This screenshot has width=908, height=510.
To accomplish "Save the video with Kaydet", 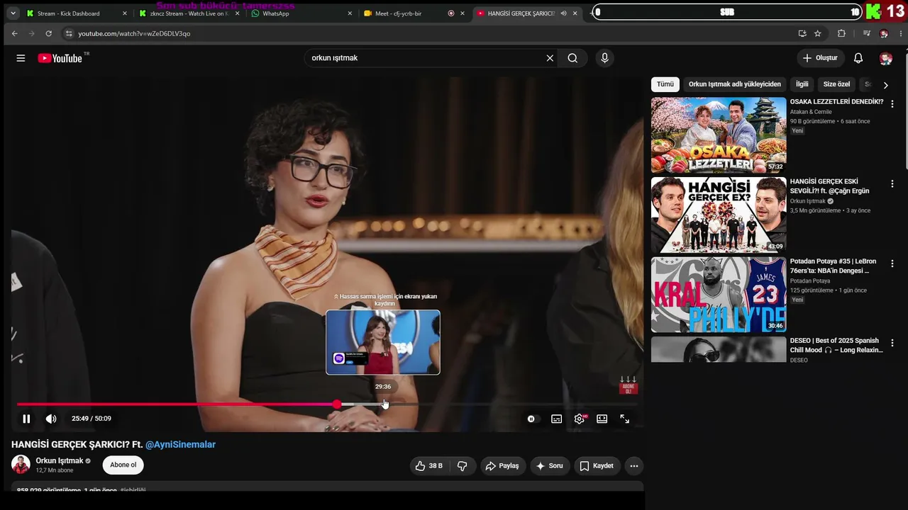I will pos(597,465).
